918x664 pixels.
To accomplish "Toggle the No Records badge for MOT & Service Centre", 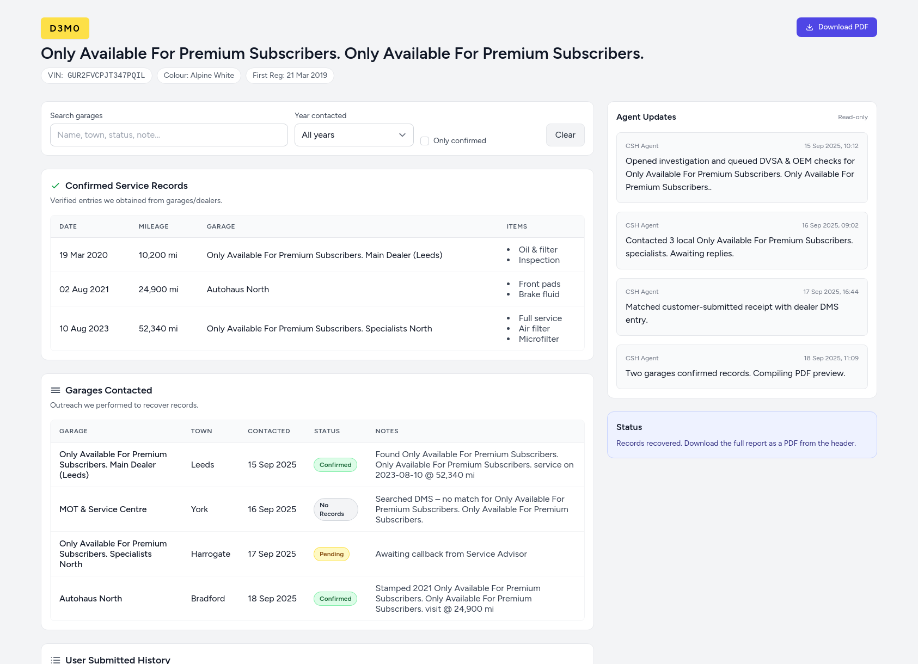I will [x=335, y=509].
